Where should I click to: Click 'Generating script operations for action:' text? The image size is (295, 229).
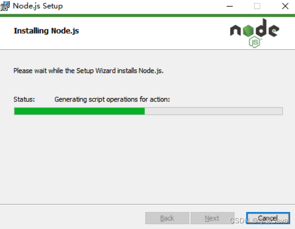[x=112, y=99]
